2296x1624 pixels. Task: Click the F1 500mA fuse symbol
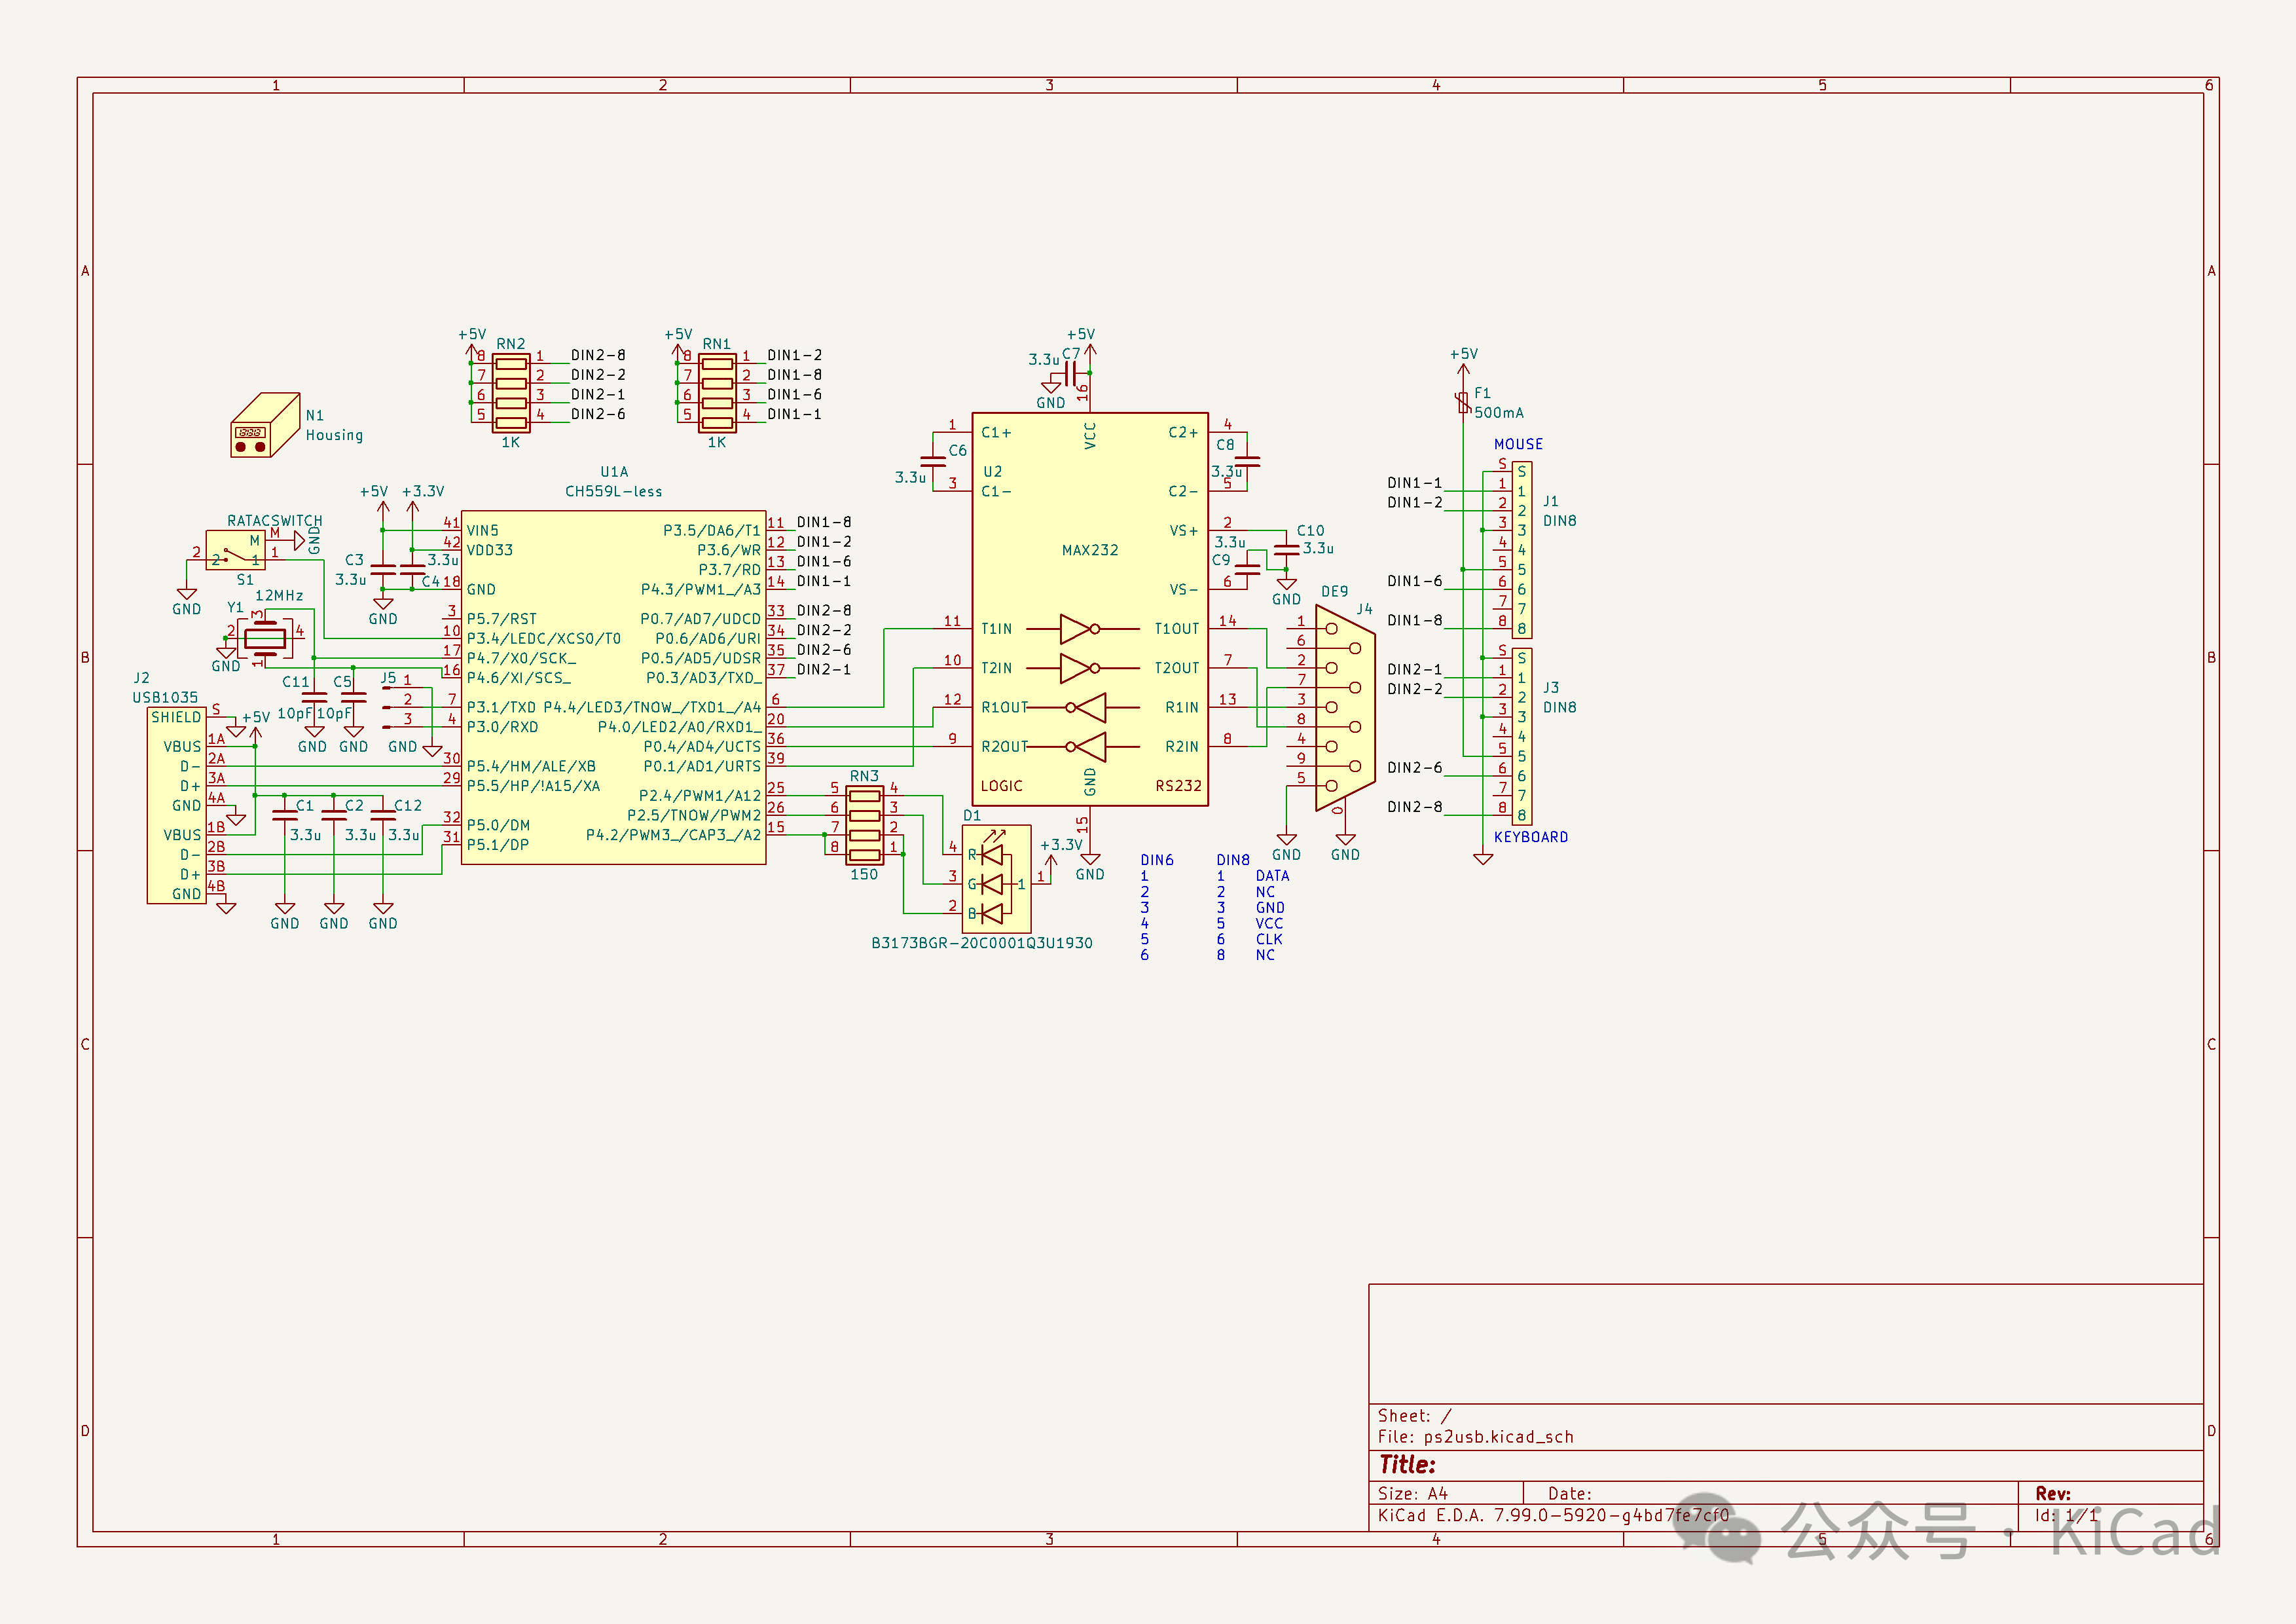[x=1463, y=402]
